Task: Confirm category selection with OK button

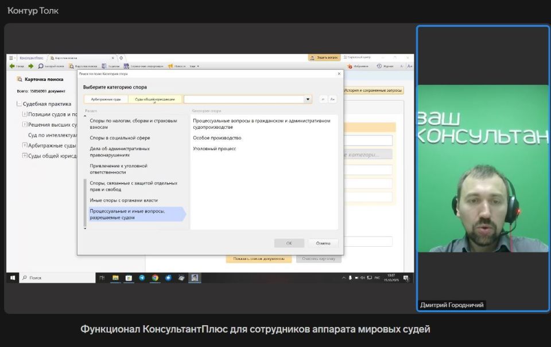Action: point(289,243)
